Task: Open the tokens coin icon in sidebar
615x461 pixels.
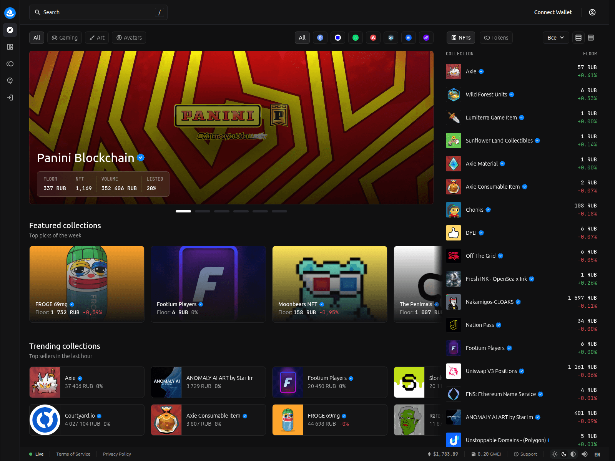Action: coord(10,64)
